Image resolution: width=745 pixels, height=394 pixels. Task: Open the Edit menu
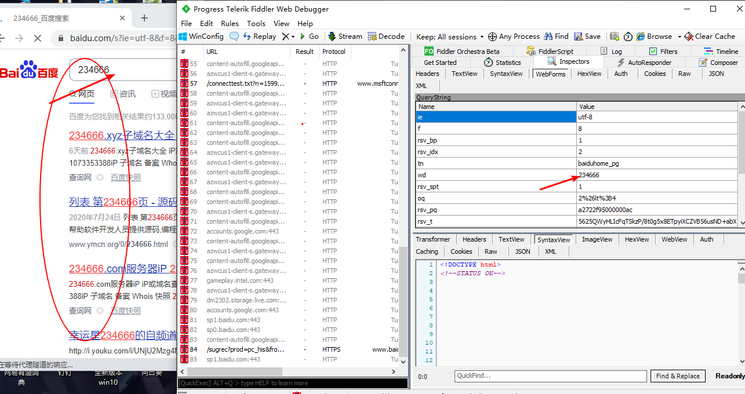pyautogui.click(x=206, y=23)
